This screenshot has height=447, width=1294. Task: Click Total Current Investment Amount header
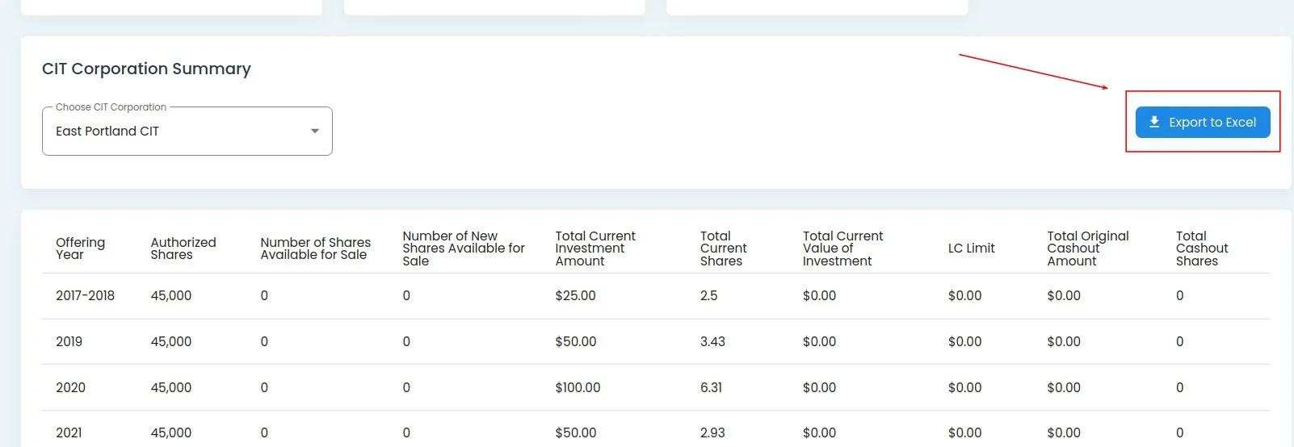click(x=594, y=249)
